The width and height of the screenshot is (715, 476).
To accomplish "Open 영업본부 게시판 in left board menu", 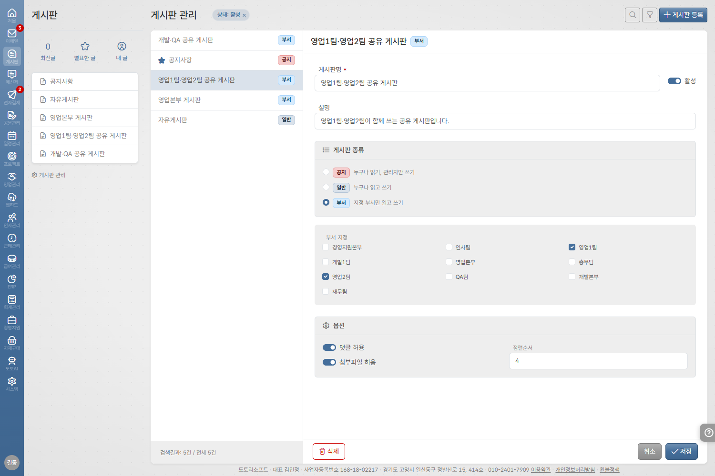I will [x=85, y=118].
